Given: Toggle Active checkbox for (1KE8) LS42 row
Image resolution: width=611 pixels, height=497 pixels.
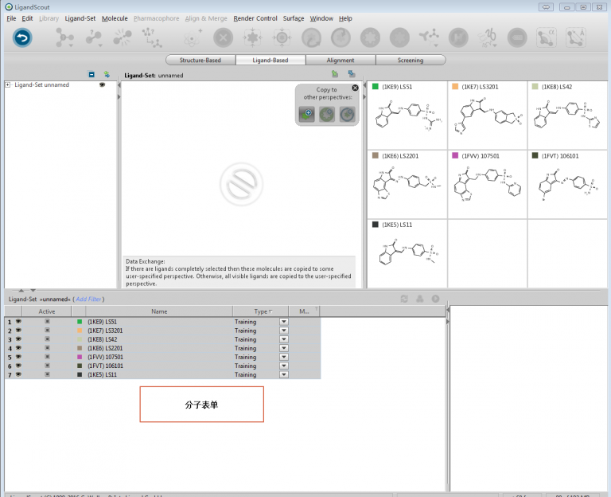Looking at the screenshot, I should 47,339.
